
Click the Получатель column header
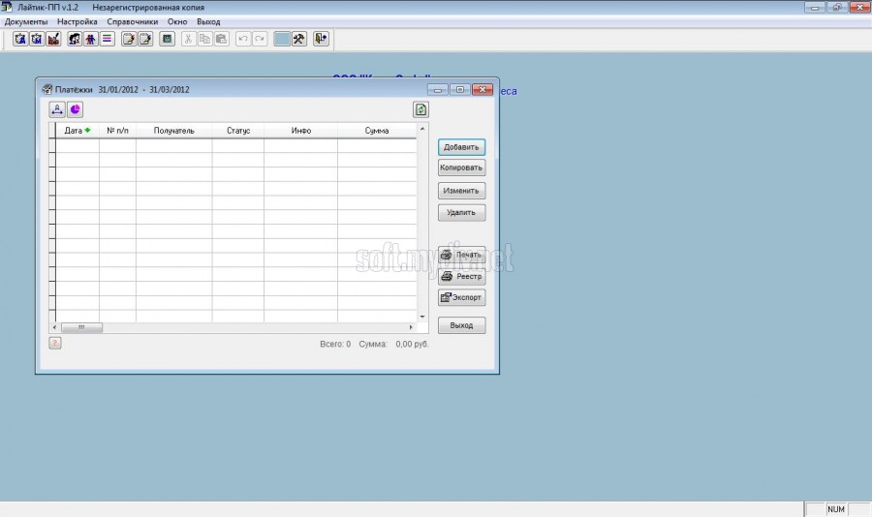tap(174, 131)
